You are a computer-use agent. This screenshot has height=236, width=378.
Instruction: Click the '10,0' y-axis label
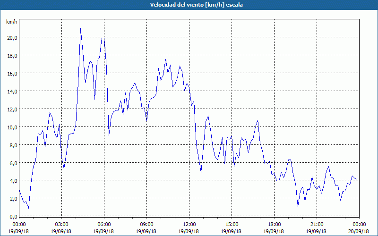12,127
